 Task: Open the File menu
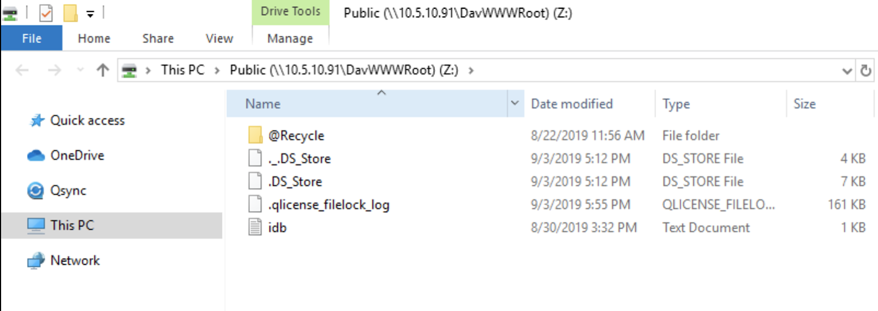(x=31, y=38)
